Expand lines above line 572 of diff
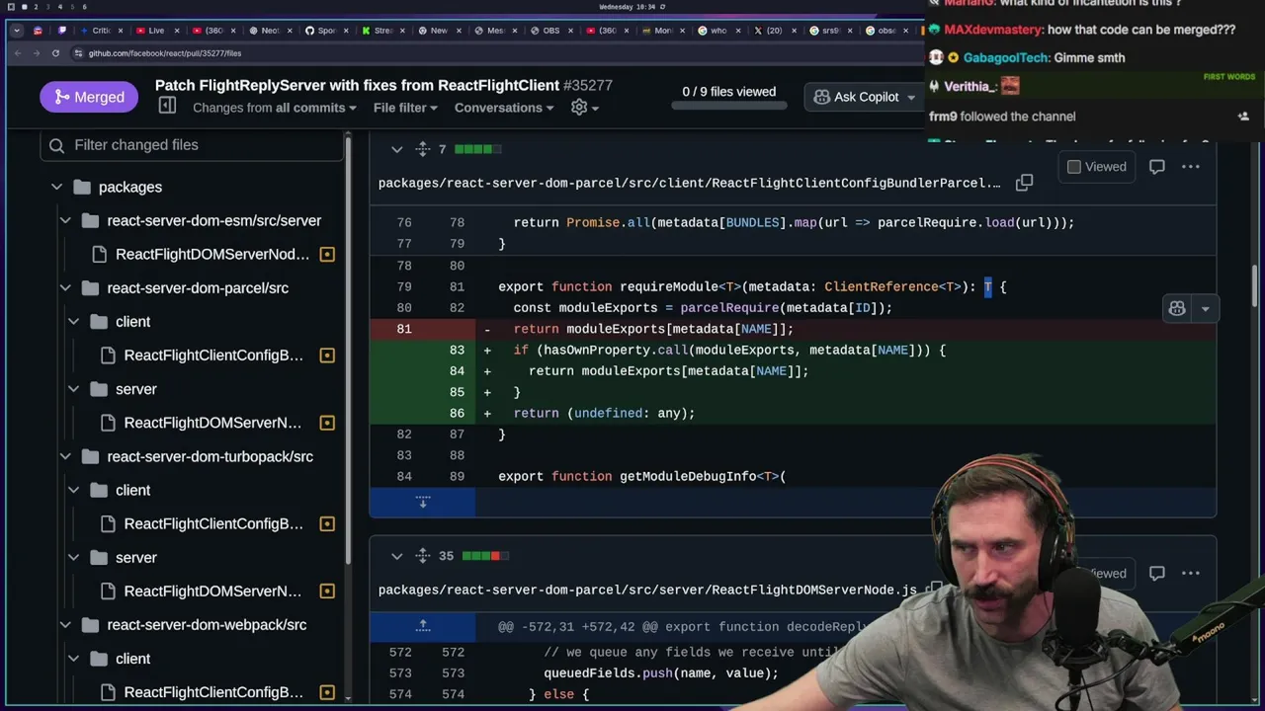Image resolution: width=1265 pixels, height=711 pixels. point(423,626)
